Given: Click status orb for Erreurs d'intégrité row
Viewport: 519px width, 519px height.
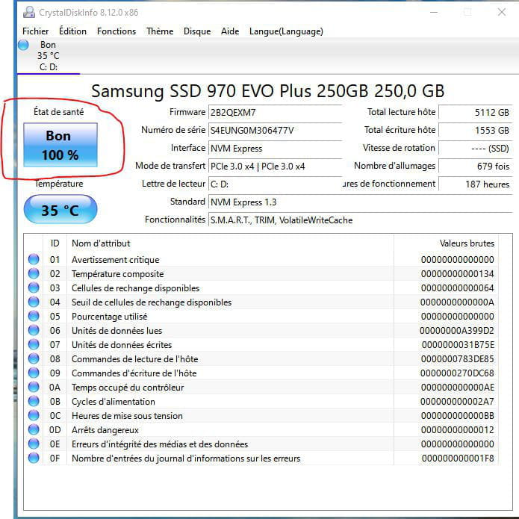Looking at the screenshot, I should point(34,444).
